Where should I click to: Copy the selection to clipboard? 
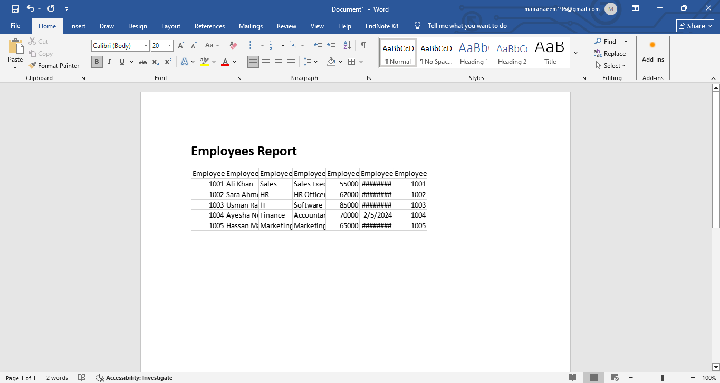pos(41,54)
